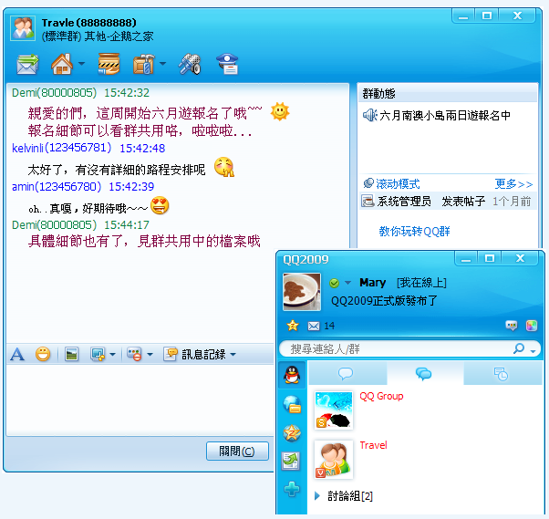Expand the 訊息記錄 dropdown arrow
This screenshot has height=519, width=549.
pyautogui.click(x=233, y=355)
